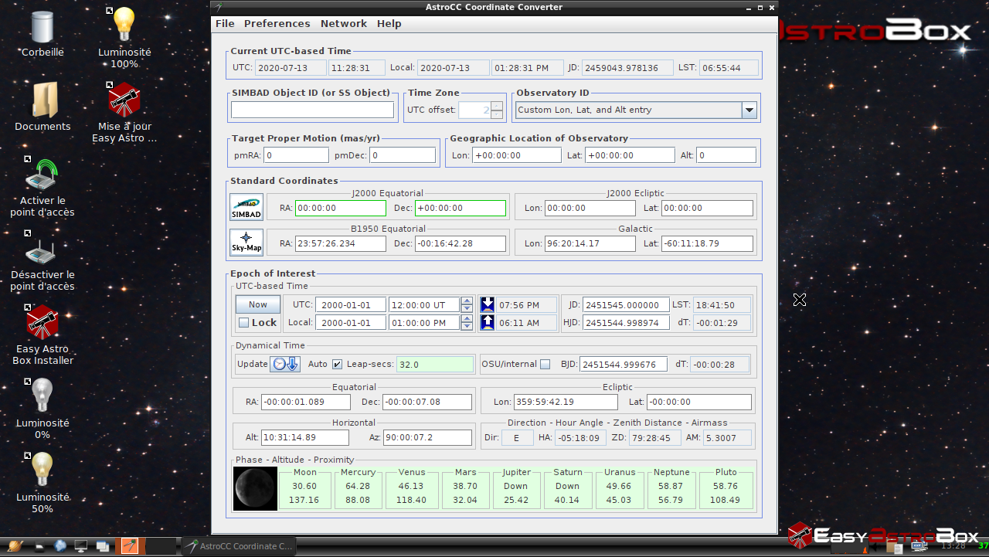Click the SIMBAD lookup icon button
This screenshot has width=989, height=557.
point(246,207)
